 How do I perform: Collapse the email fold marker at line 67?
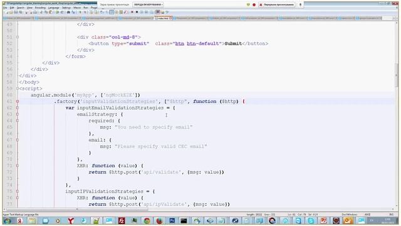coord(18,140)
